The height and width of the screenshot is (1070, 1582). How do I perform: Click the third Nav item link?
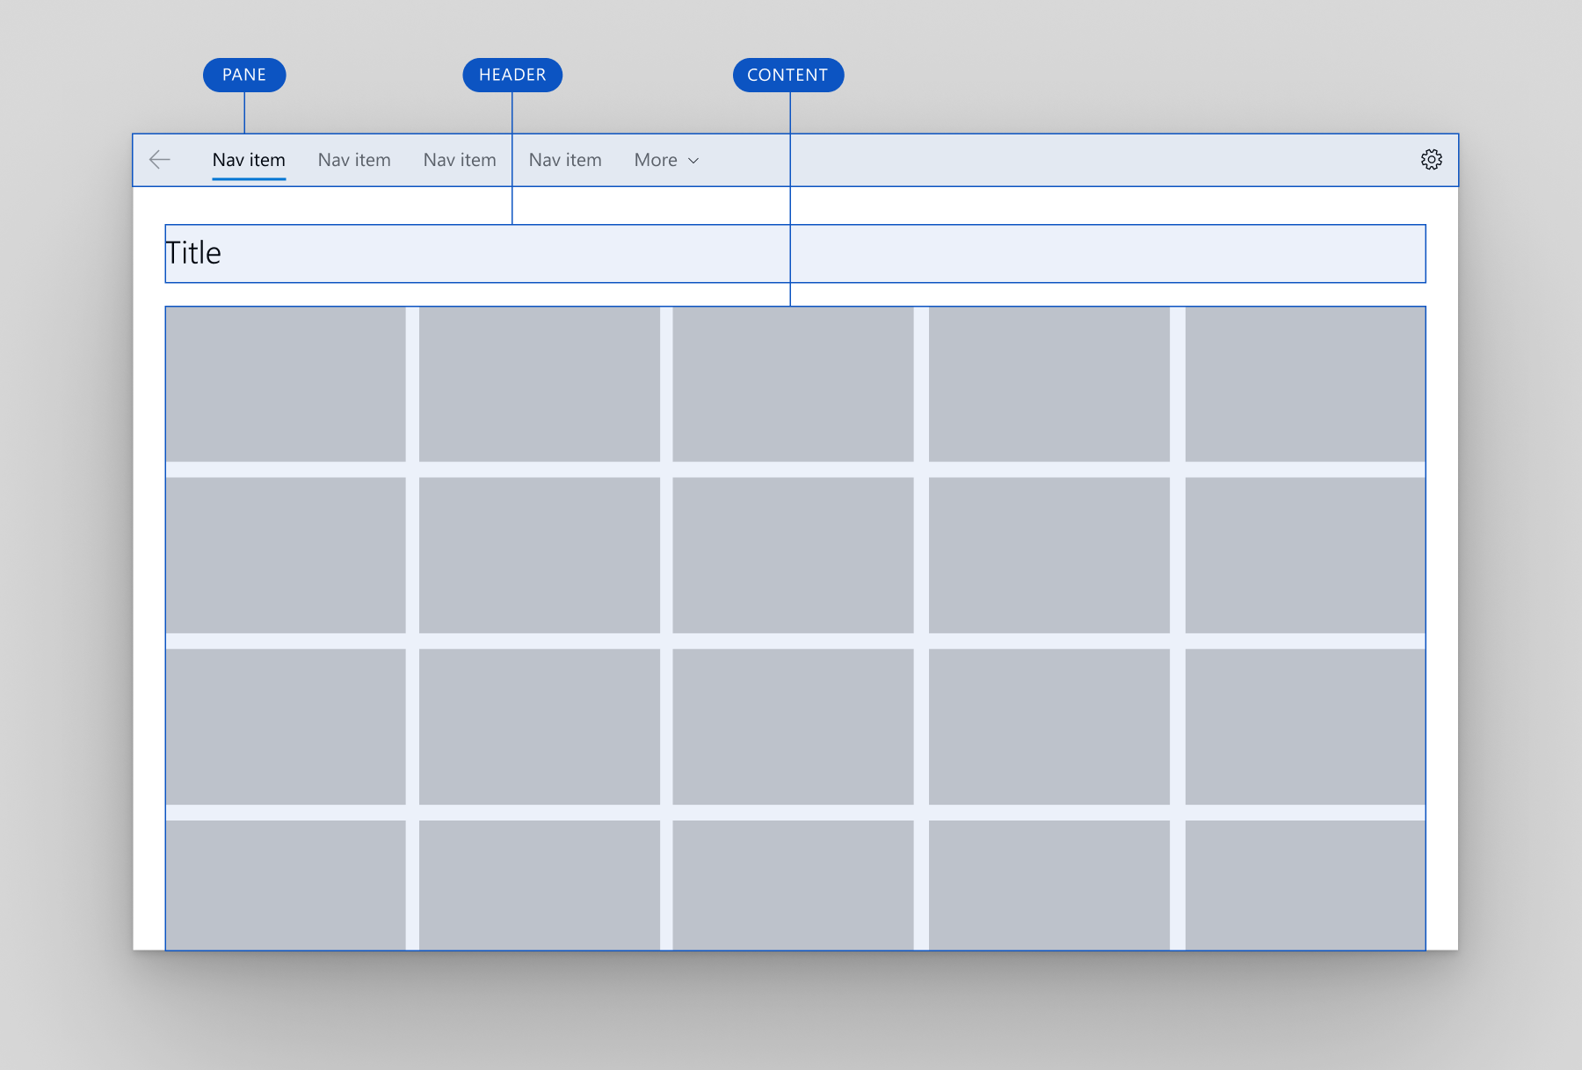tap(460, 160)
